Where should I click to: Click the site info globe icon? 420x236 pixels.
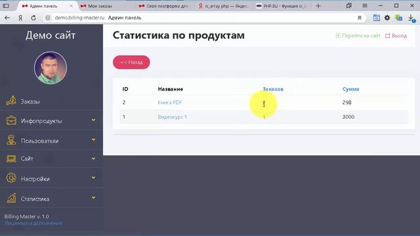point(48,18)
